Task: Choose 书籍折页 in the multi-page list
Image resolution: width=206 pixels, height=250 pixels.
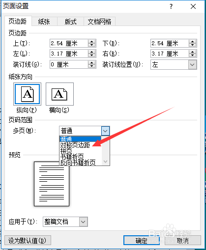Action: [80, 157]
